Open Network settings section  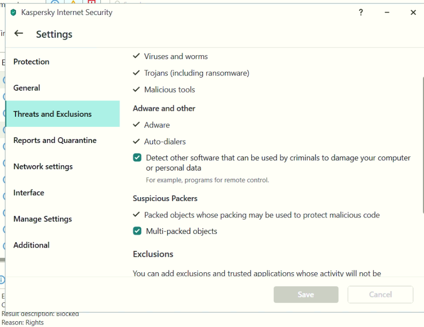click(x=63, y=166)
